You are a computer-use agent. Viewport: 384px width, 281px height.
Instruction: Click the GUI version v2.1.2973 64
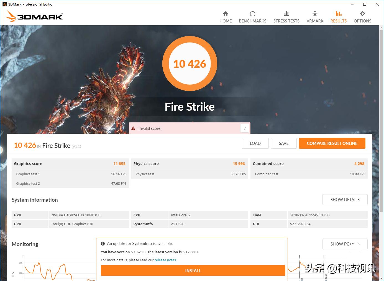pyautogui.click(x=300, y=224)
